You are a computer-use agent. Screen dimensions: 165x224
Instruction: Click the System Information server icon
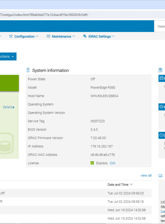coord(28,70)
